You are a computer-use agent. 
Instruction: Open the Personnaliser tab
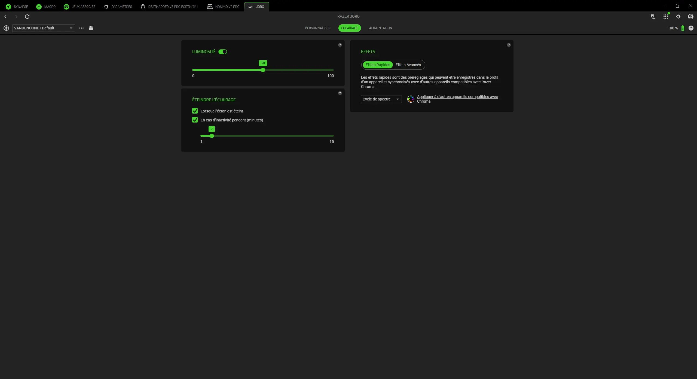pyautogui.click(x=317, y=28)
